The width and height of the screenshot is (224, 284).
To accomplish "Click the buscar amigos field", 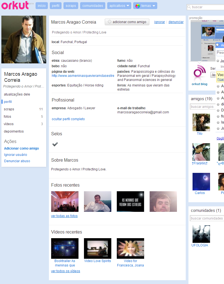I will [202, 107].
